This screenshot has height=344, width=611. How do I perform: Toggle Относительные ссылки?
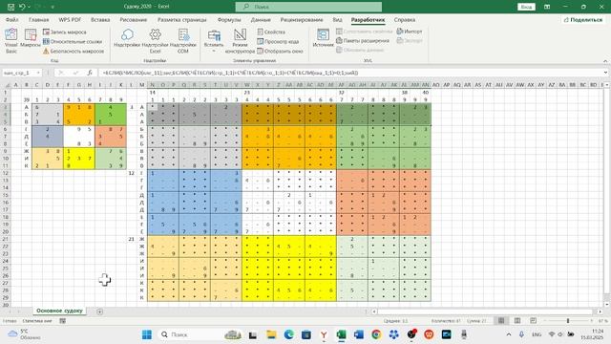[x=73, y=41]
